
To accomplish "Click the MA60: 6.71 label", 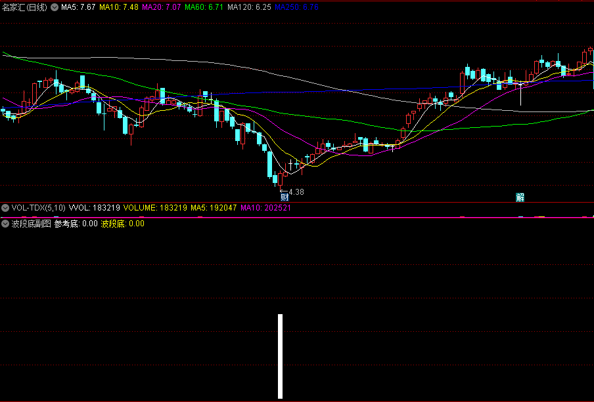I will 204,7.
